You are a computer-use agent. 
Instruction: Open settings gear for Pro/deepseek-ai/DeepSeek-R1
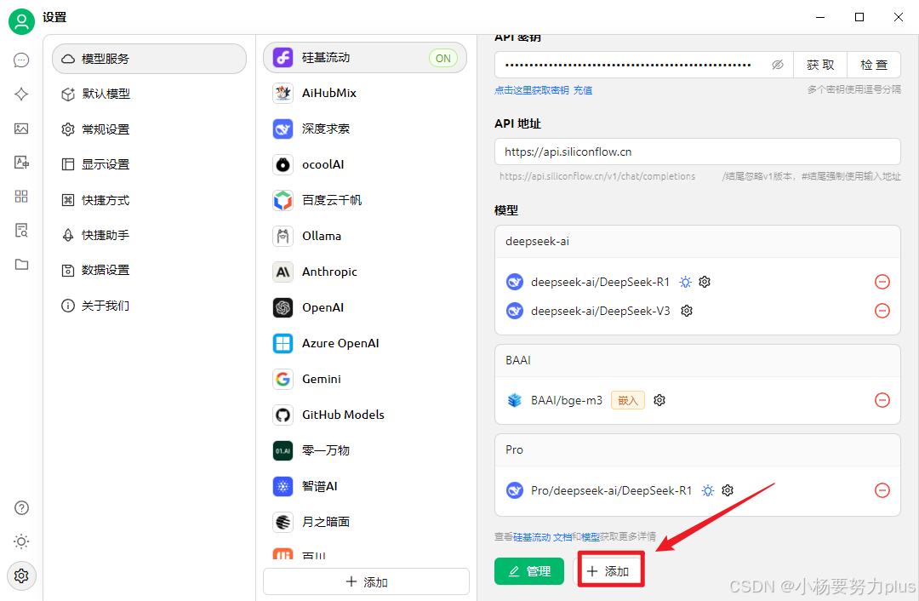728,490
